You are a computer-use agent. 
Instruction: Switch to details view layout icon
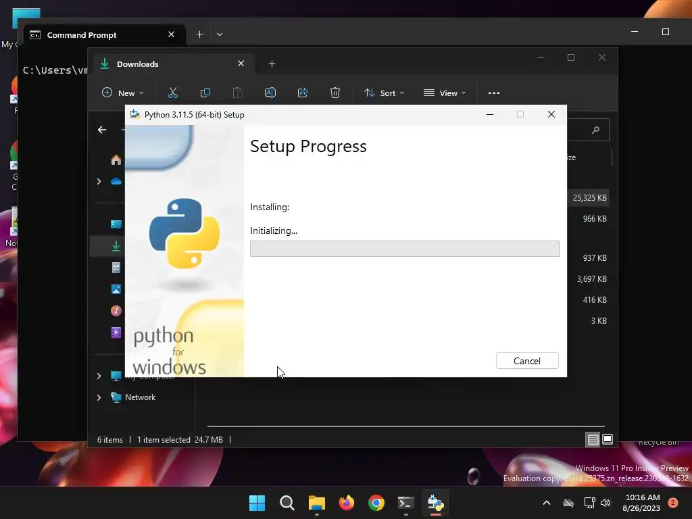593,439
